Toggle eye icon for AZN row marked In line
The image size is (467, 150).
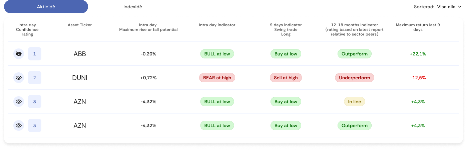(x=19, y=102)
